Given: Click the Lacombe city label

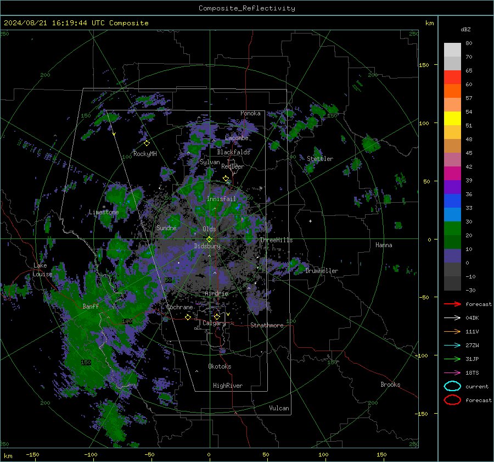Looking at the screenshot, I should click(x=237, y=138).
